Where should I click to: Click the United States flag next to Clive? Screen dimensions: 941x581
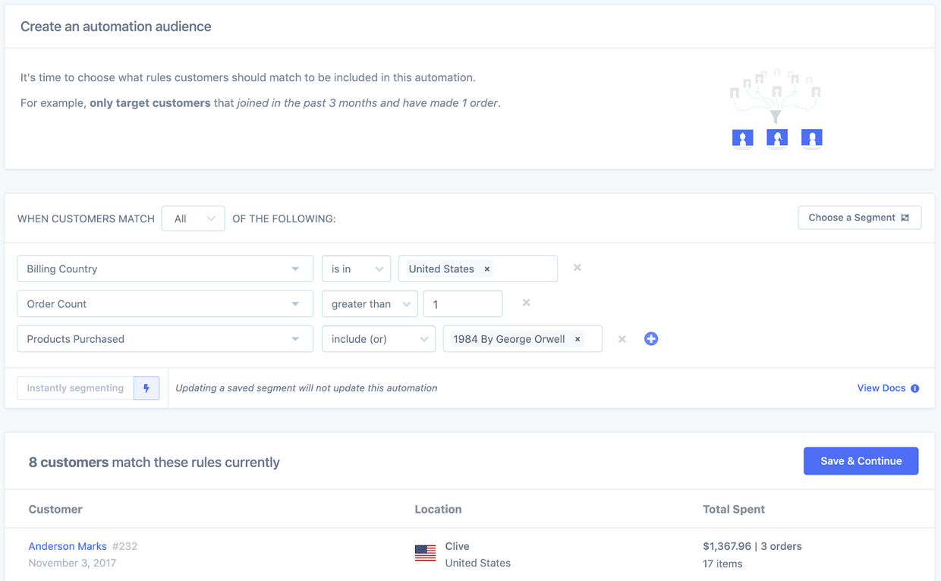click(426, 554)
